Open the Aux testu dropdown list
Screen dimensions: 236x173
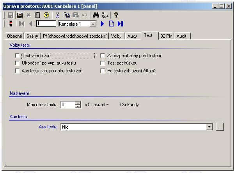(x=209, y=127)
